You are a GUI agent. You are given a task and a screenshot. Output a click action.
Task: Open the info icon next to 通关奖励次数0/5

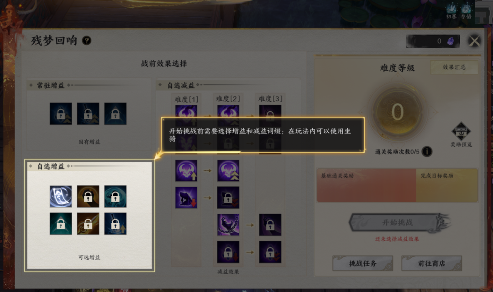pos(427,152)
